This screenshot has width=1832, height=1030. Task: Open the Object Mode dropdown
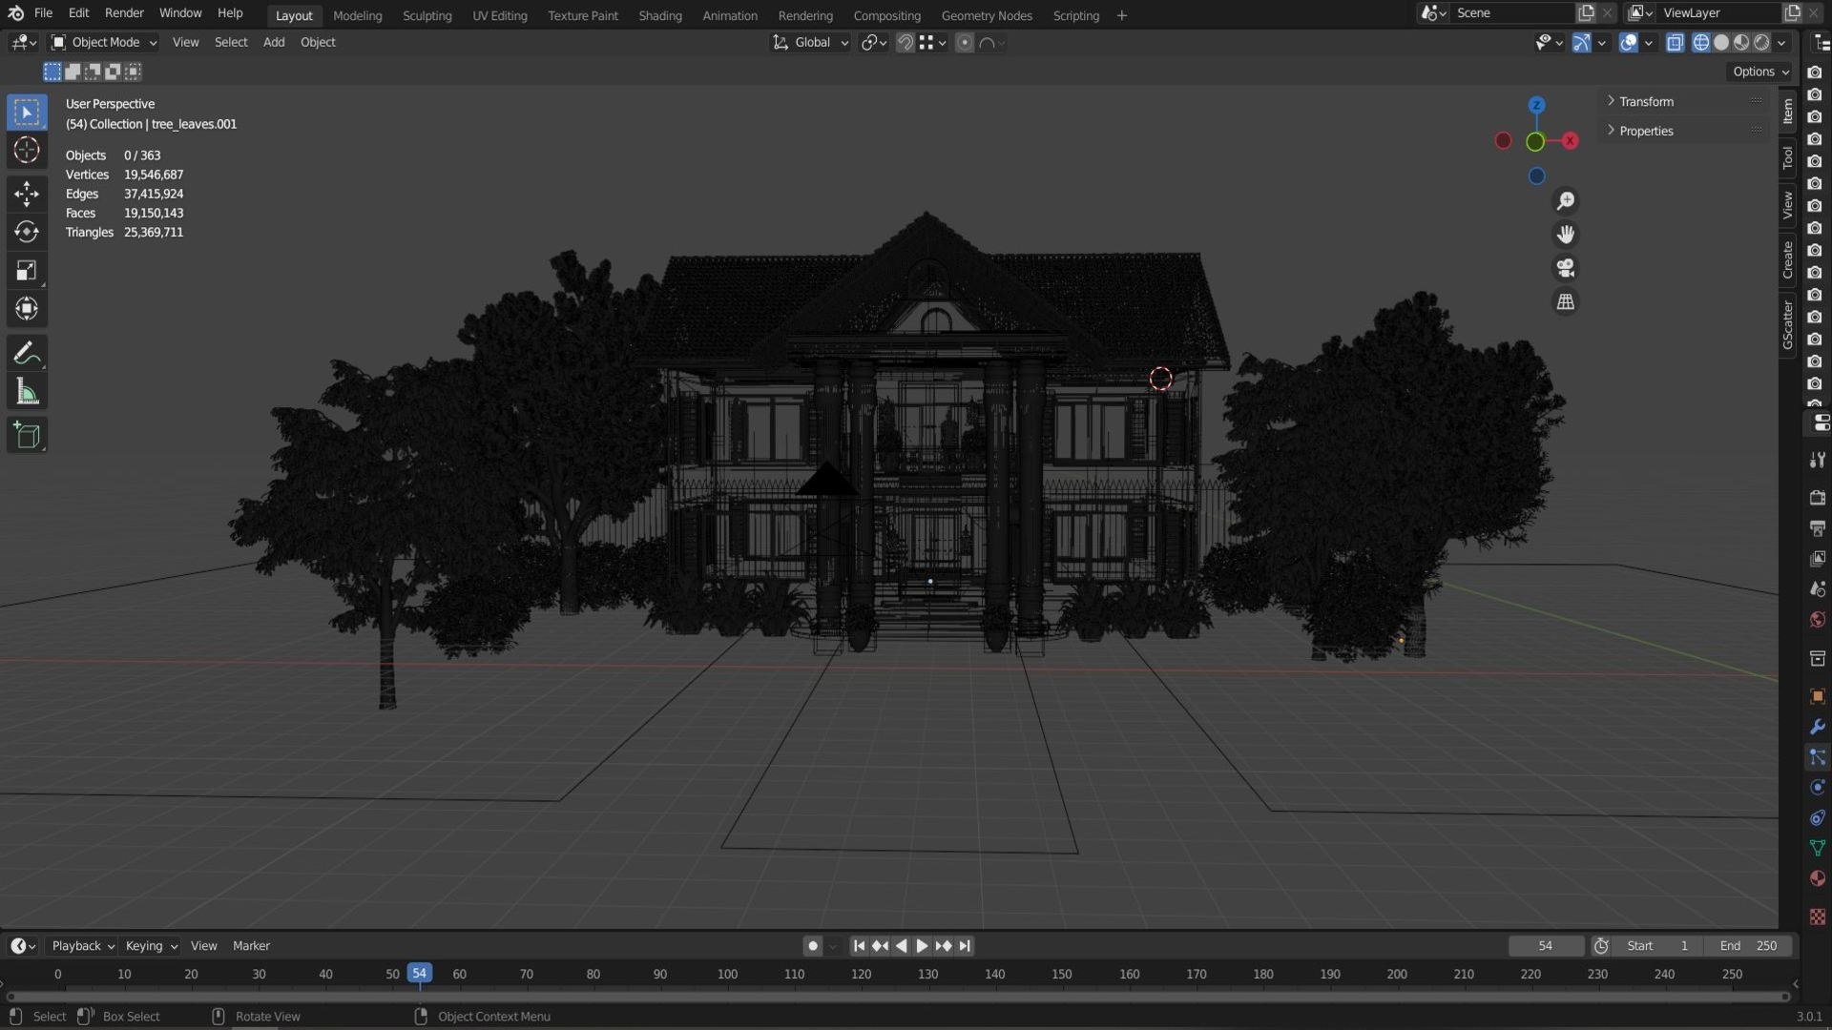click(x=104, y=42)
